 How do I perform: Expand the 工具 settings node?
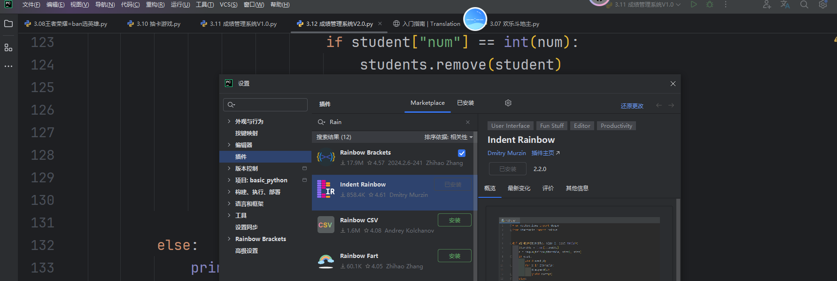tap(229, 215)
